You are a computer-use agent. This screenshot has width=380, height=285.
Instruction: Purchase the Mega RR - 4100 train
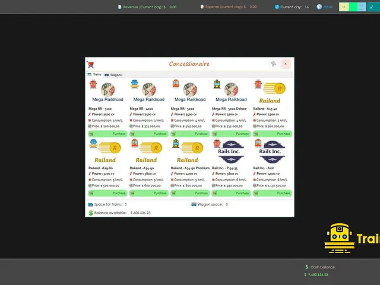coord(148,134)
